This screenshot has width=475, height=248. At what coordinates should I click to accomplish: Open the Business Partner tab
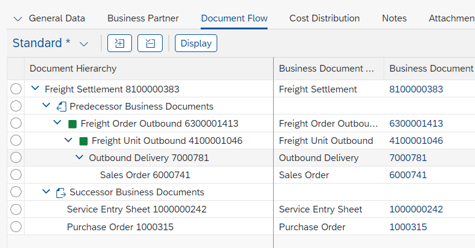point(143,18)
